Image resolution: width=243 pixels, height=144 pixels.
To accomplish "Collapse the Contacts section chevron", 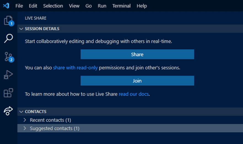I will pos(21,112).
